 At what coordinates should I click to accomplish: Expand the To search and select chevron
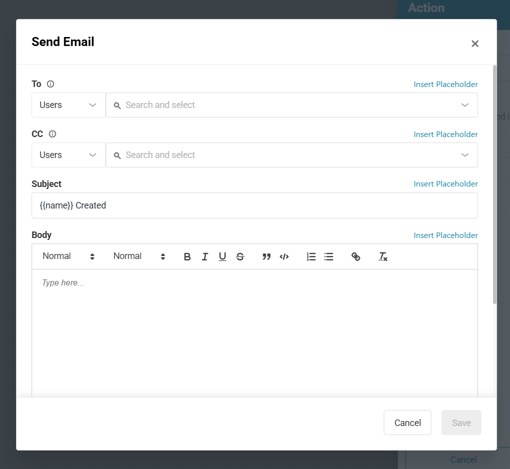[x=465, y=105]
